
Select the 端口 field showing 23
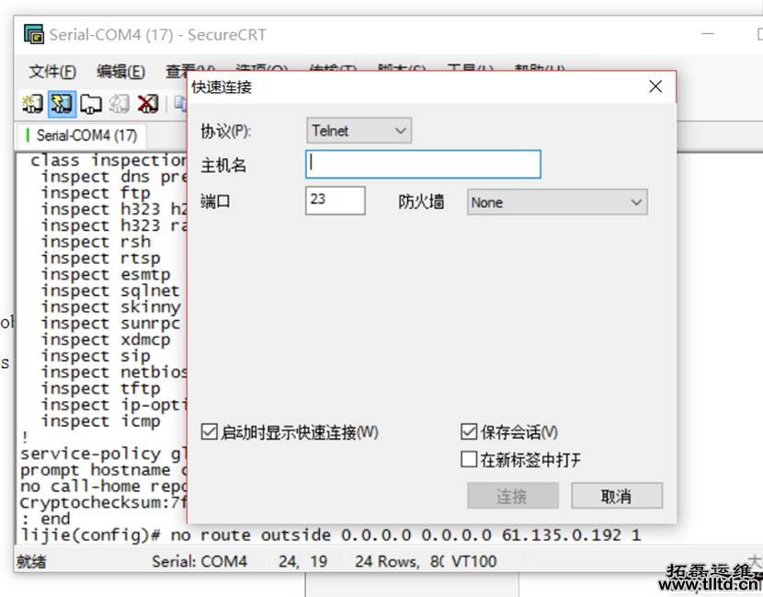(x=335, y=201)
